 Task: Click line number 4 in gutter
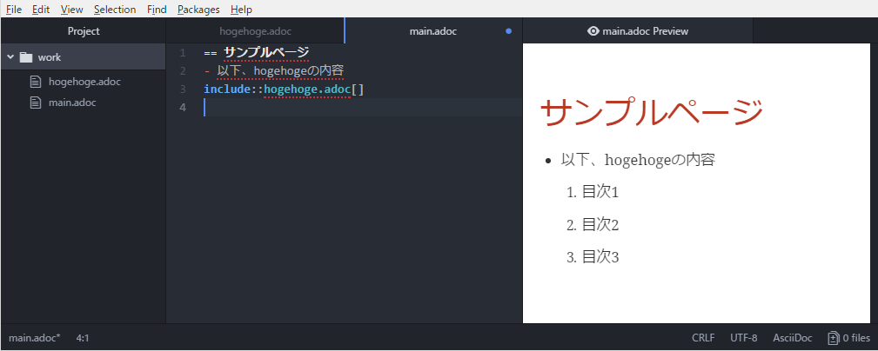(x=183, y=108)
